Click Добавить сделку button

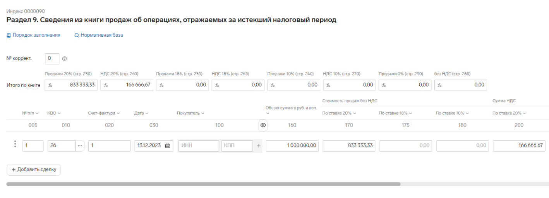coord(34,170)
